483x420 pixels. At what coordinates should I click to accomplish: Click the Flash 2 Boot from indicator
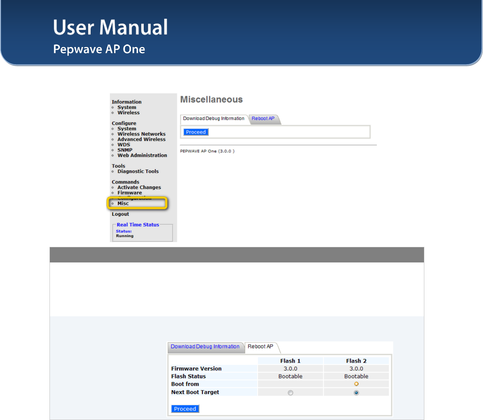tap(356, 384)
